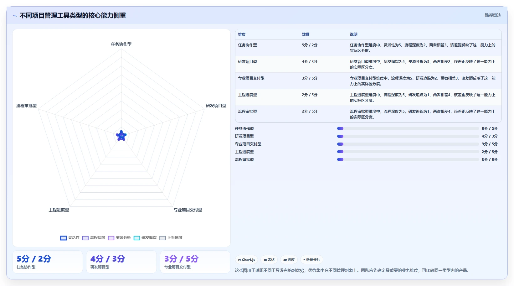Click the 研发项目型 radar axis label
Viewport: 514px width, 286px height.
point(216,106)
